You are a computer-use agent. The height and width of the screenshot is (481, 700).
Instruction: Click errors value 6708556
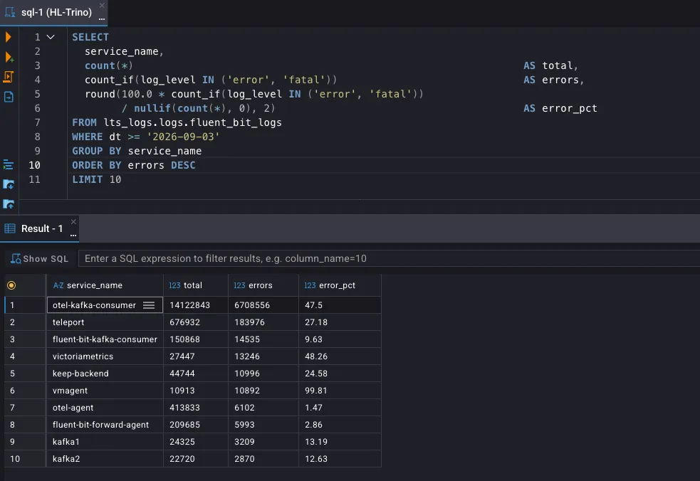[x=263, y=305]
